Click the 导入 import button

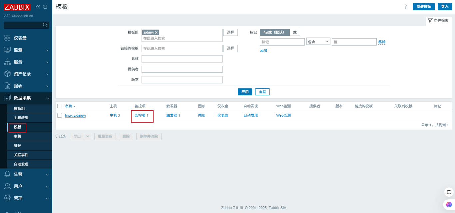tap(445, 7)
